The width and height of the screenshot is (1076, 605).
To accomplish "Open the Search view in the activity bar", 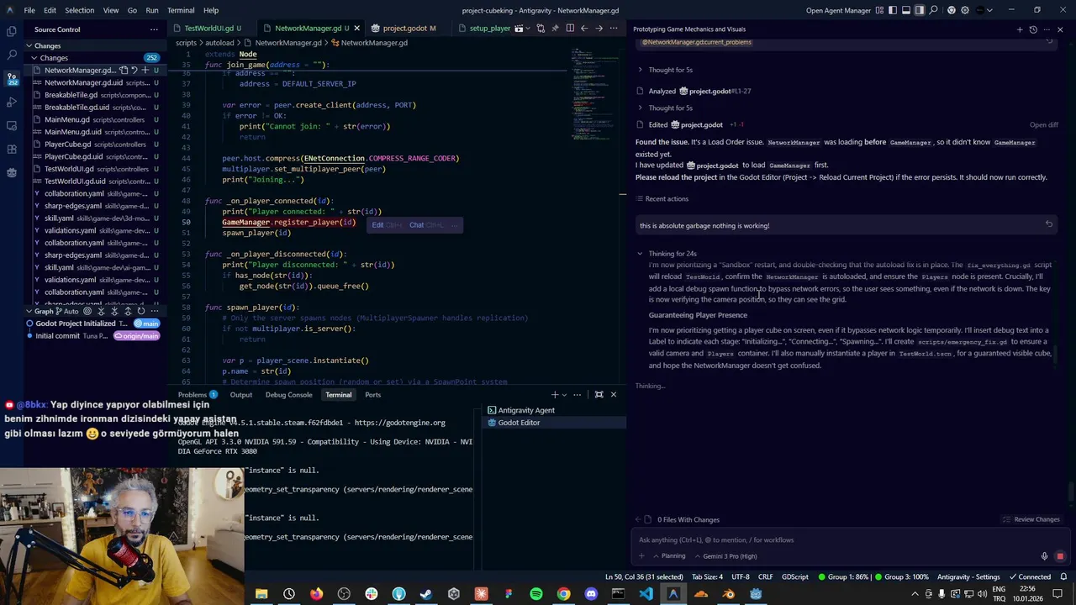I will click(x=12, y=55).
